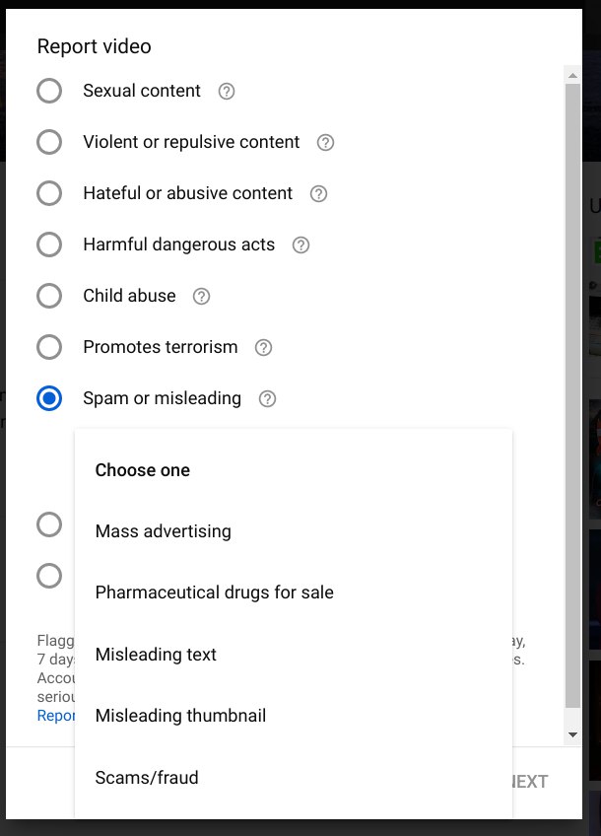The height and width of the screenshot is (836, 601).
Task: Click the scrollbar down arrow
Action: (x=572, y=735)
